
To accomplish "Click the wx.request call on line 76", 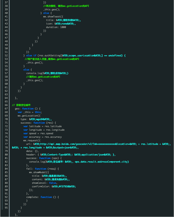I will pos(32,140).
